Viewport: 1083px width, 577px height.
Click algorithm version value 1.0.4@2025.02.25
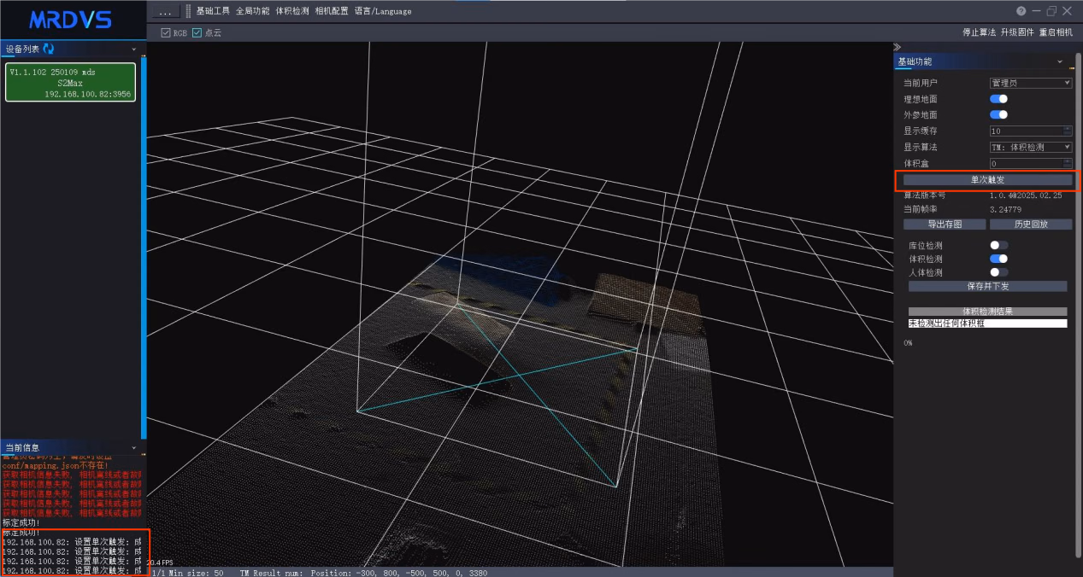pos(1026,195)
